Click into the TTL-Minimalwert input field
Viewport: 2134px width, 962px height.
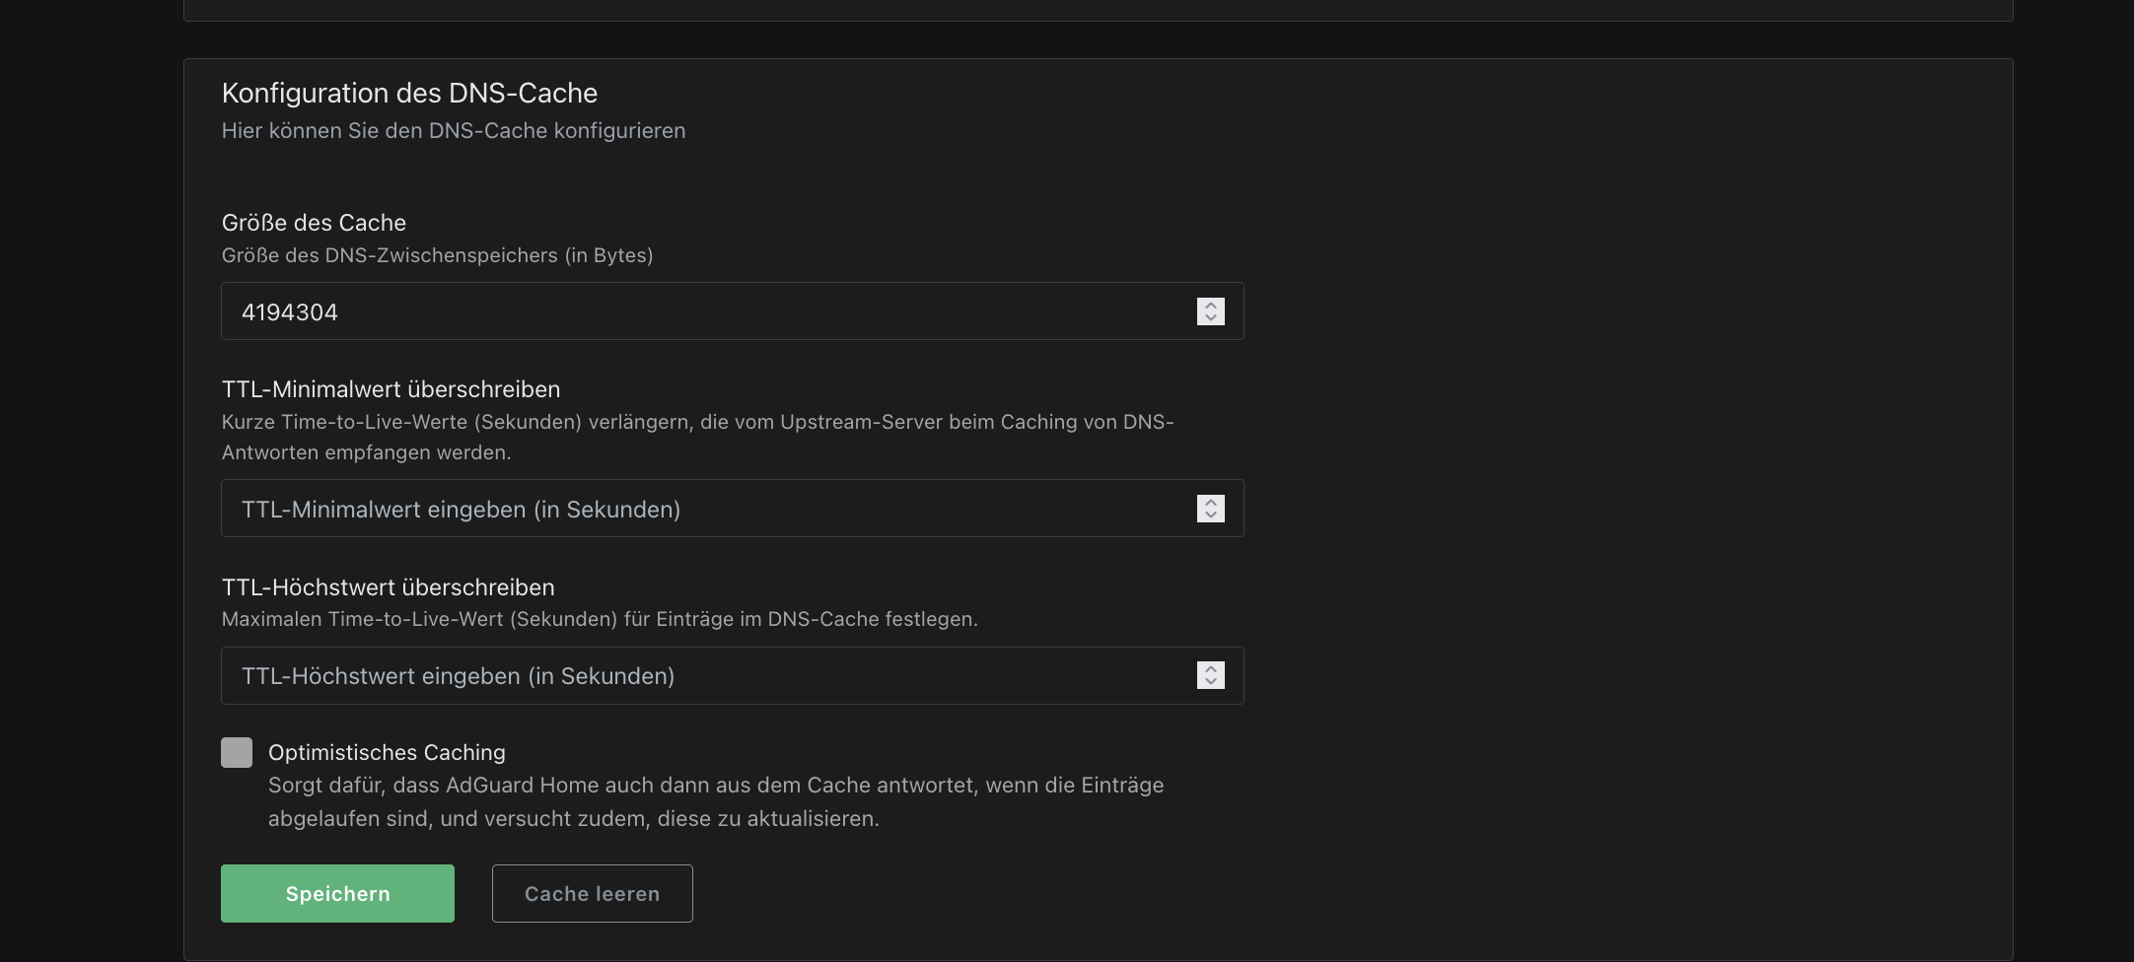[690, 509]
